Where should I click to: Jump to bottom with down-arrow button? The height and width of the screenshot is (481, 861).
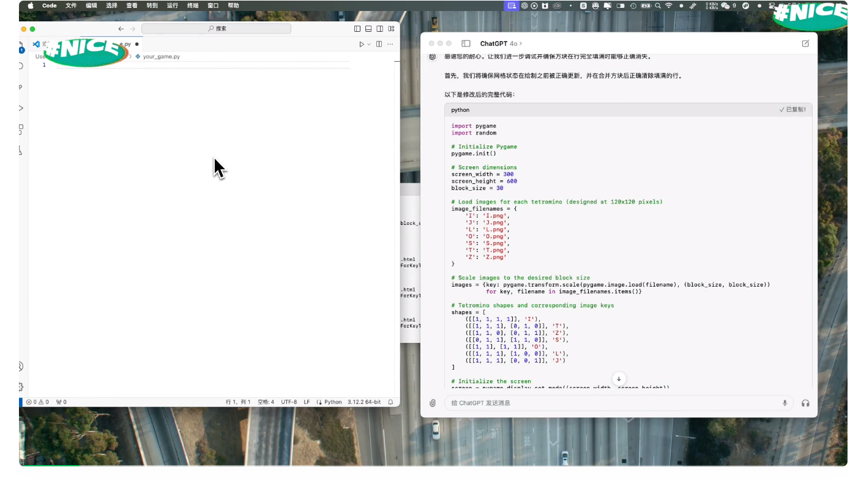click(x=619, y=379)
